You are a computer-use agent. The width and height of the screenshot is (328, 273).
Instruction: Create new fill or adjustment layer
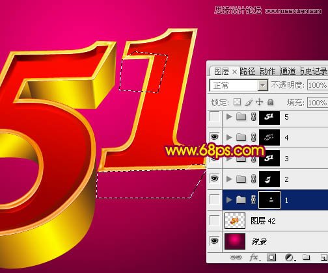coord(290,257)
